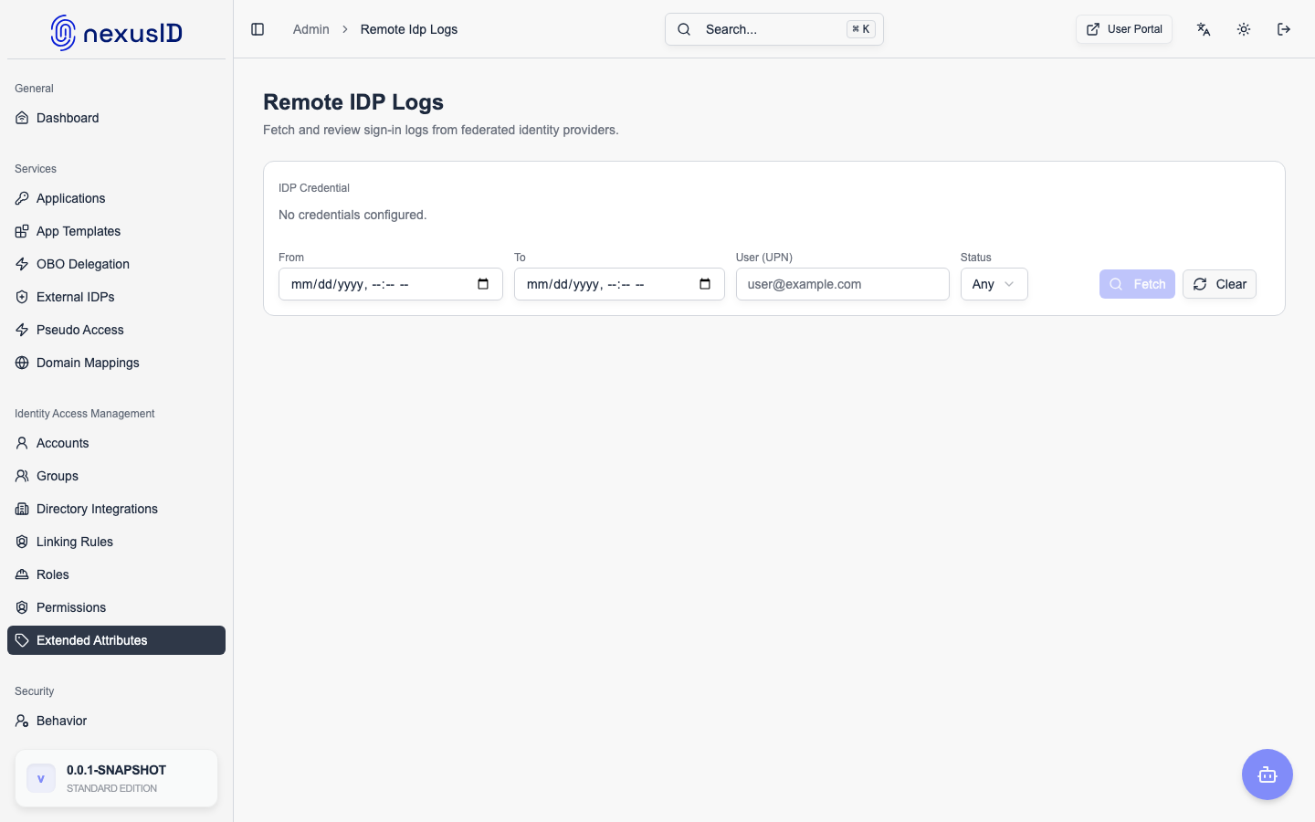This screenshot has width=1315, height=822.
Task: Click the "Identity Access Management" section label
Action: [85, 414]
